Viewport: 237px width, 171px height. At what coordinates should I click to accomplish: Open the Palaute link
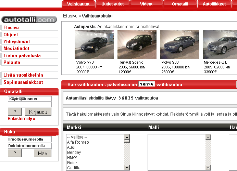pyautogui.click(x=12, y=62)
